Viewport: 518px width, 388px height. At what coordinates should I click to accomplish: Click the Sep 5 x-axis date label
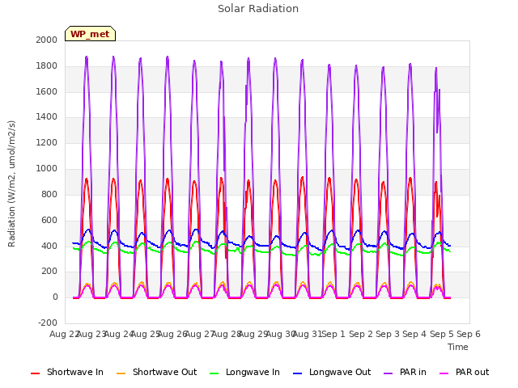click(442, 334)
